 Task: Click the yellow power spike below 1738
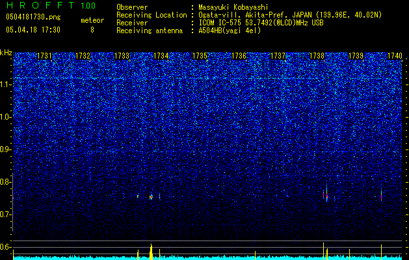[323, 251]
